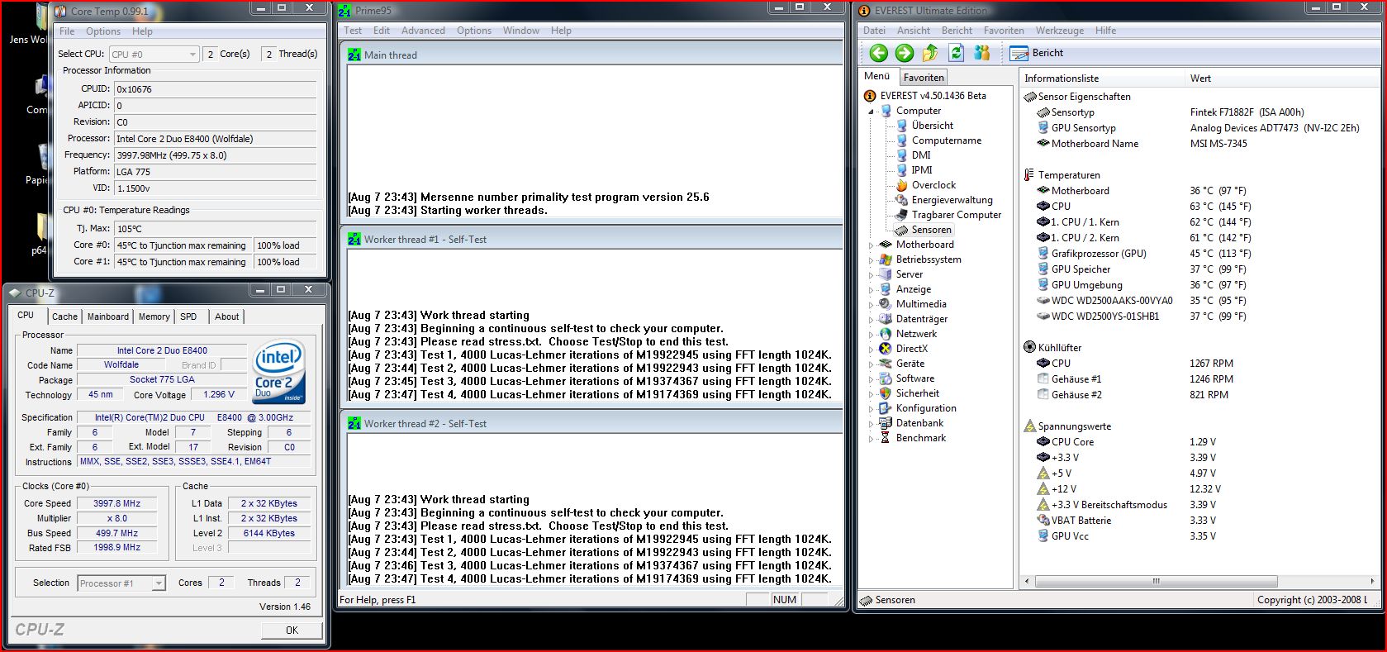Viewport: 1387px width, 652px height.
Task: Open Bericht report button in EVEREST toolbar
Action: tap(1037, 53)
